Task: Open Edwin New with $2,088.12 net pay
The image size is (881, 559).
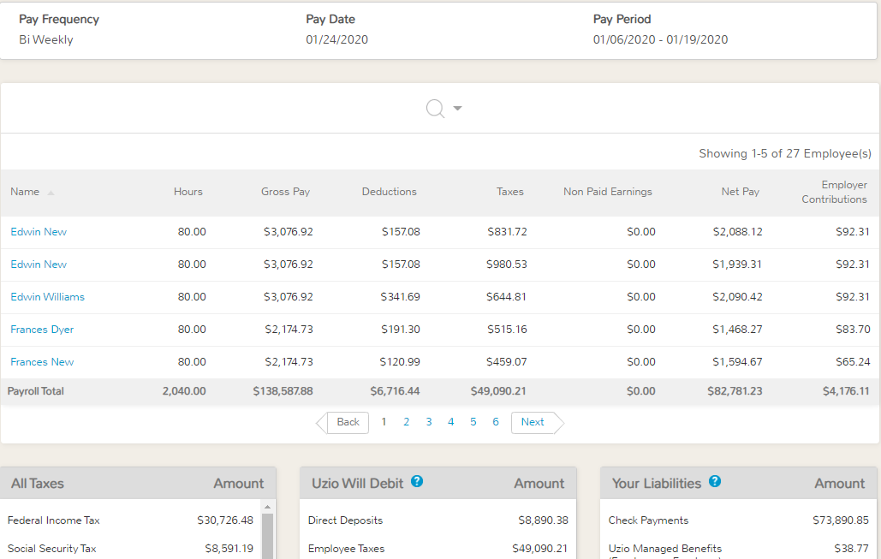Action: 39,232
